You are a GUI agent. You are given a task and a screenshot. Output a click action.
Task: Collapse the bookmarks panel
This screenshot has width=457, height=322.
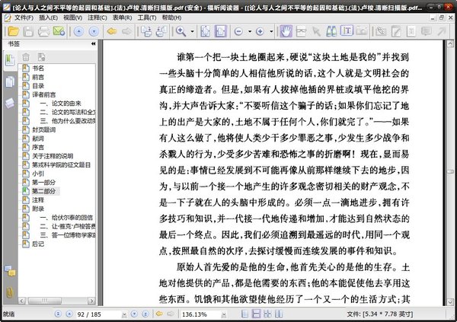point(93,45)
